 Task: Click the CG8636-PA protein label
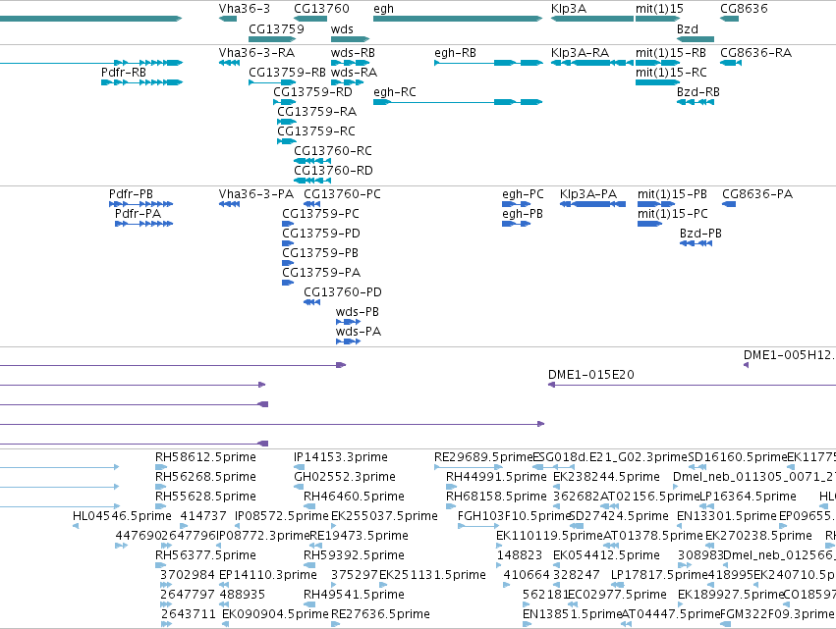coord(757,194)
